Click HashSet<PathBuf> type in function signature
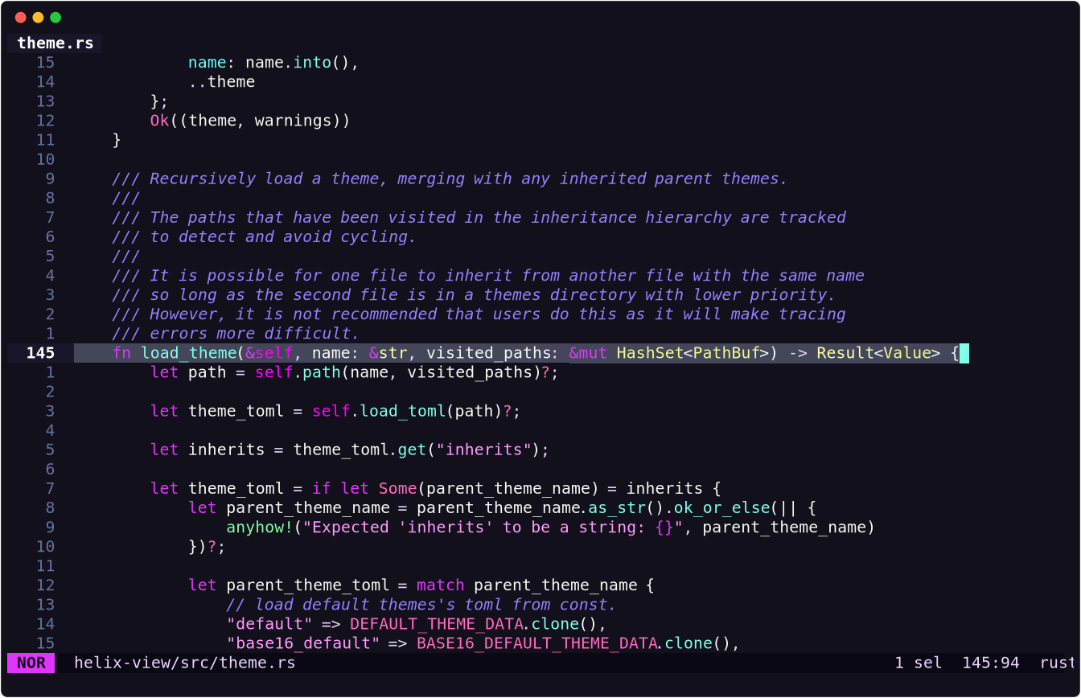 point(692,353)
